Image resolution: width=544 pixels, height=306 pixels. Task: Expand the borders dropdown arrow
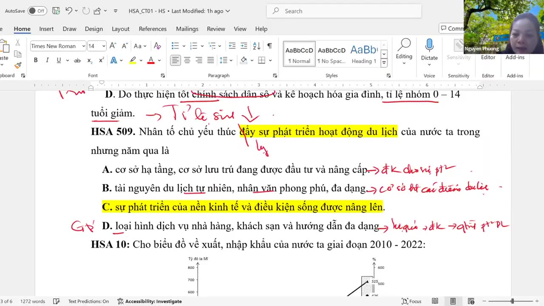point(269,60)
